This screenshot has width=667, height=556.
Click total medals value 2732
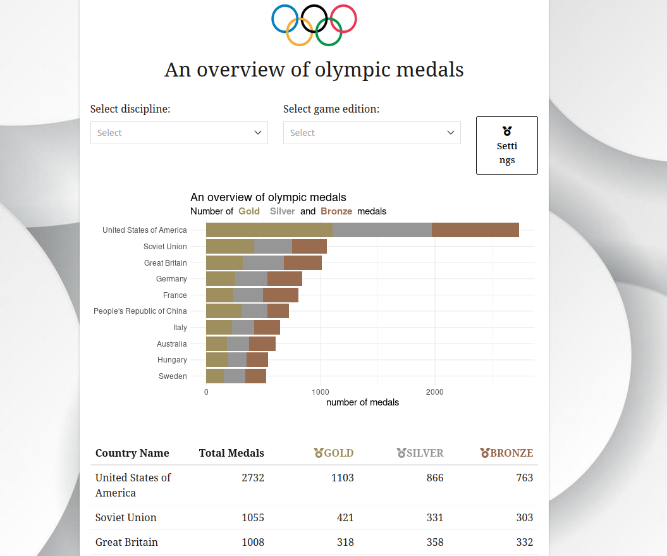coord(253,478)
